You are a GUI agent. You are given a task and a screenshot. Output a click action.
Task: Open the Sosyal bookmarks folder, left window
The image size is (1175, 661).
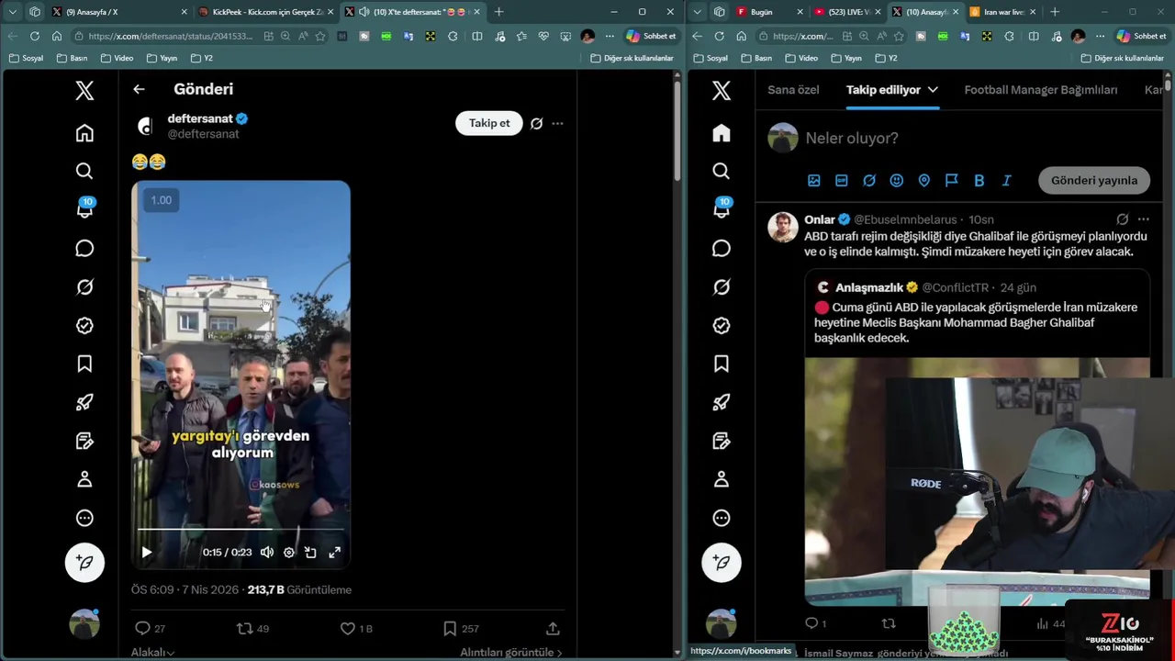pyautogui.click(x=26, y=58)
